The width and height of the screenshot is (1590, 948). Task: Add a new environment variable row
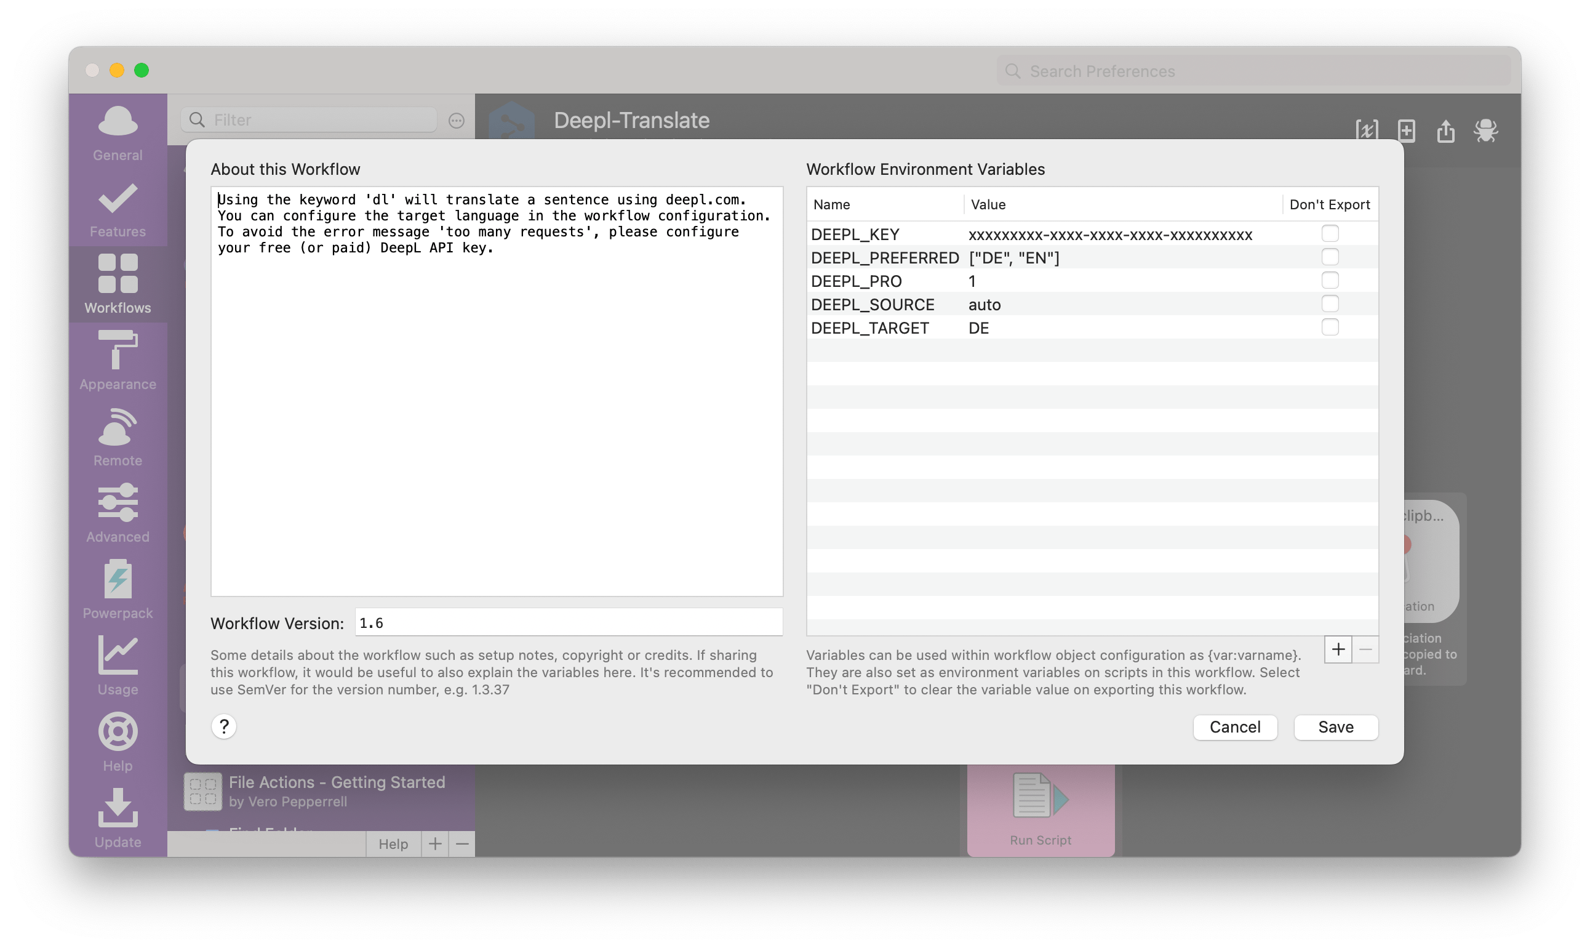point(1338,649)
